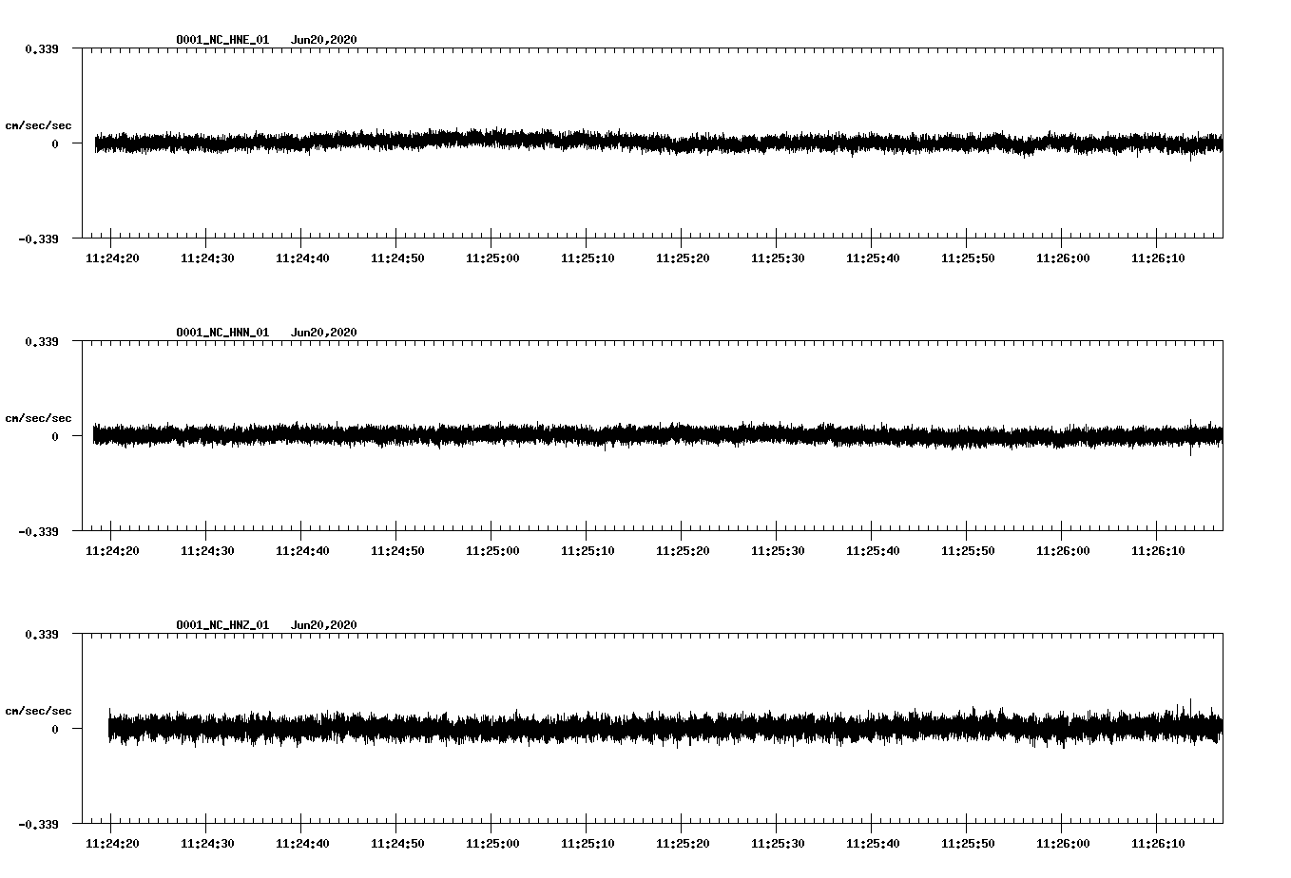Click 11:25:10 tick label under HNN plot

[588, 551]
